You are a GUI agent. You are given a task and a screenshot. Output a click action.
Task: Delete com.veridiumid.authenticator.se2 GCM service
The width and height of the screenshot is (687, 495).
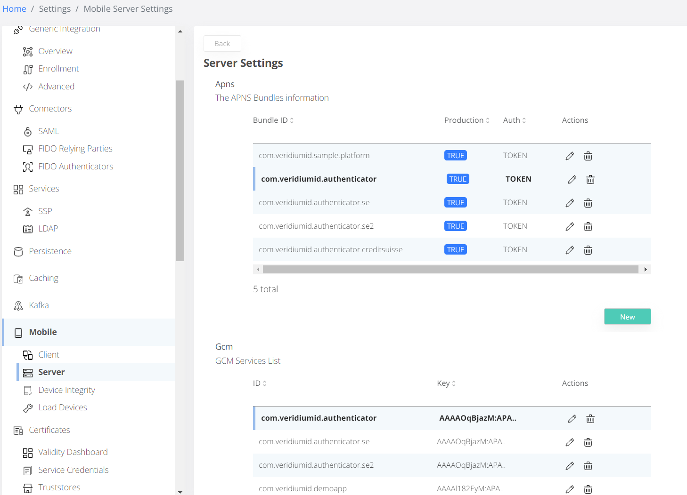click(x=588, y=466)
